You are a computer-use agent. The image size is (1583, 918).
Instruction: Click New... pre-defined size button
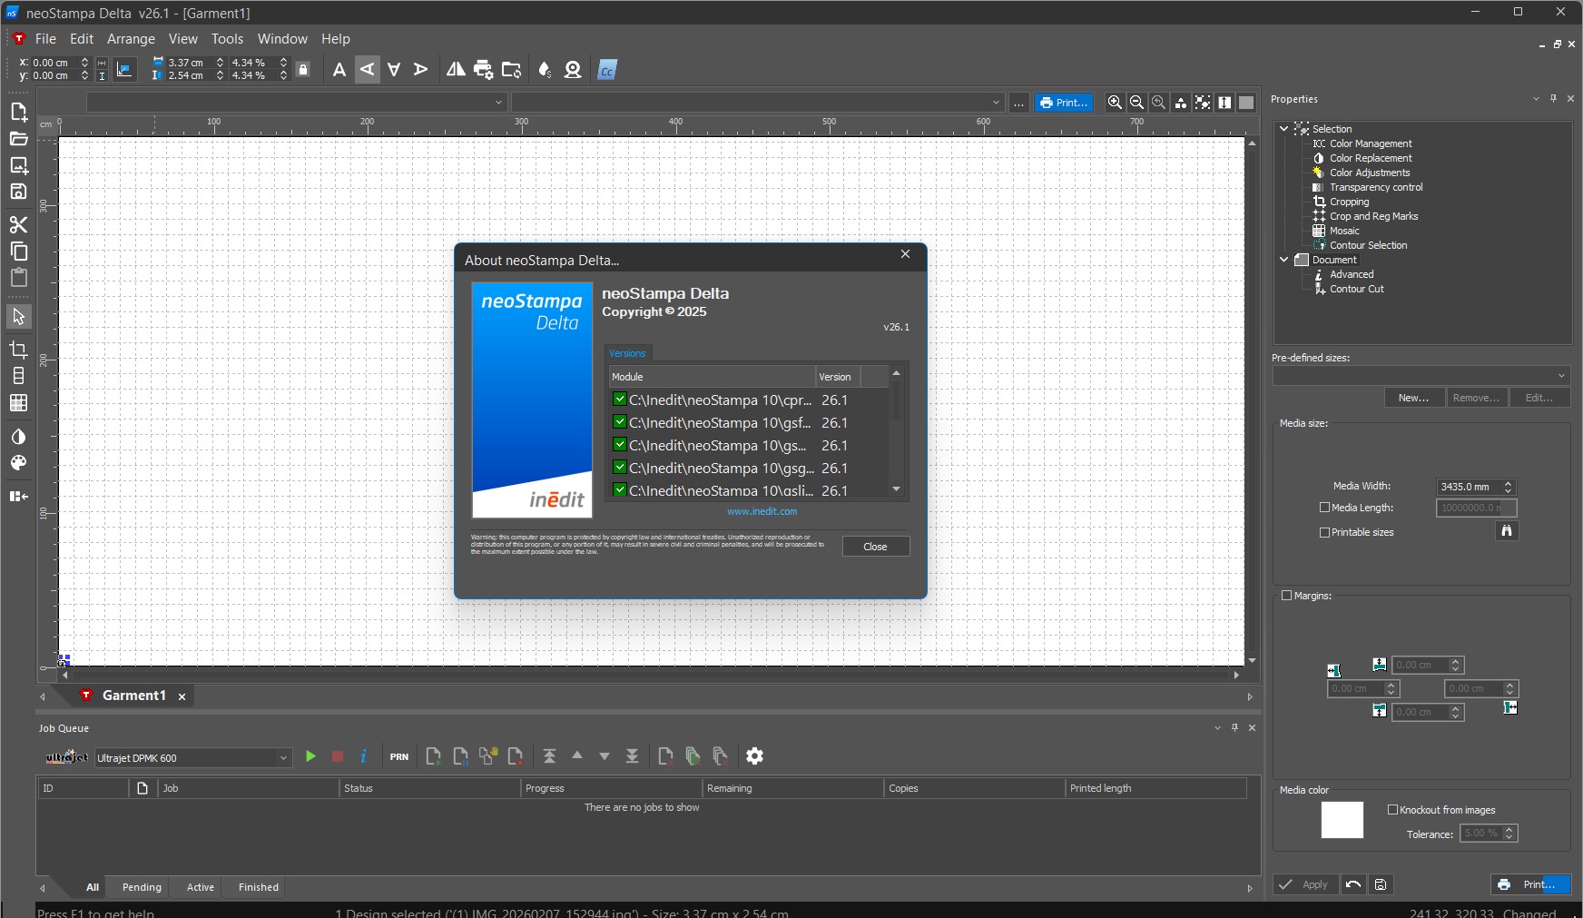(x=1414, y=398)
